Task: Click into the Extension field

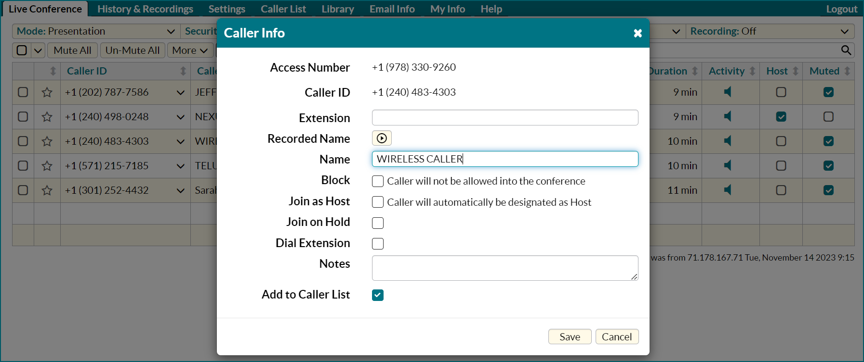Action: [505, 117]
